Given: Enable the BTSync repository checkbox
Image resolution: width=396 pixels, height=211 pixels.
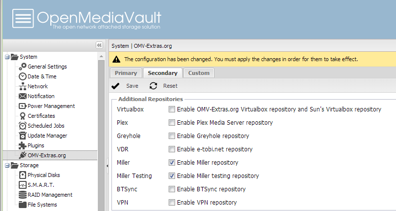Looking at the screenshot, I should coord(172,189).
